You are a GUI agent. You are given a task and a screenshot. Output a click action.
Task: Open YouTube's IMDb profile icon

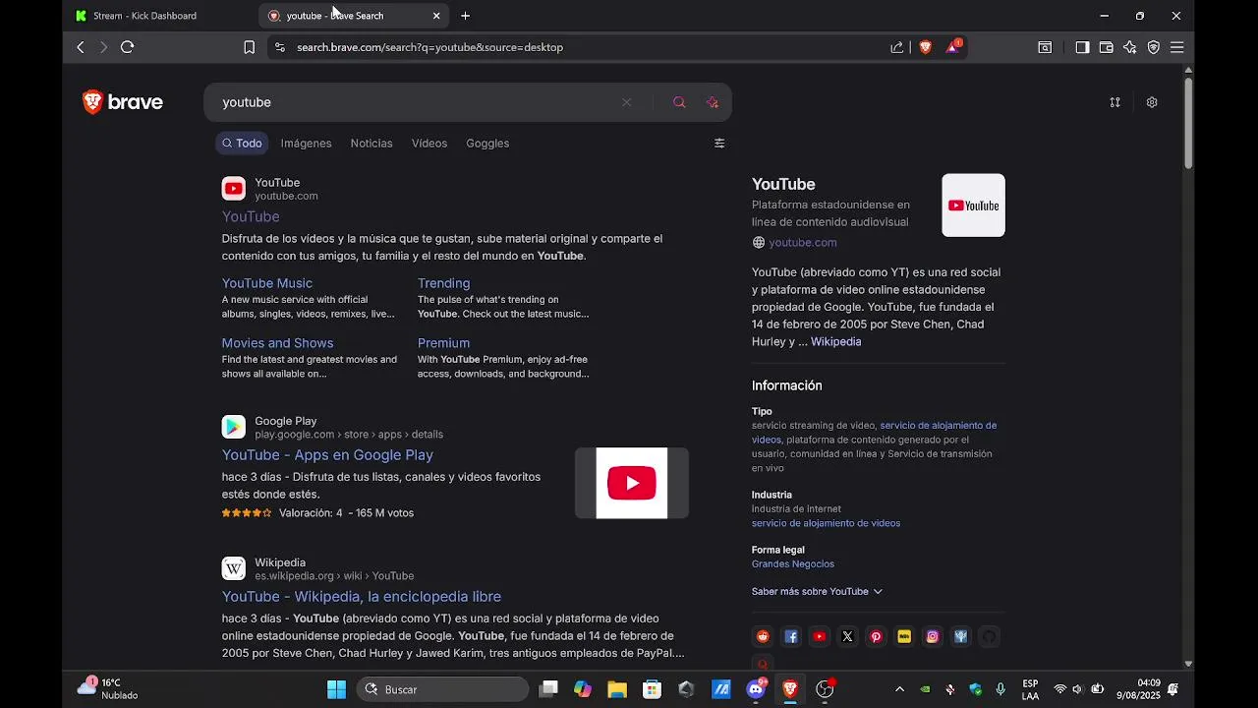[904, 637]
